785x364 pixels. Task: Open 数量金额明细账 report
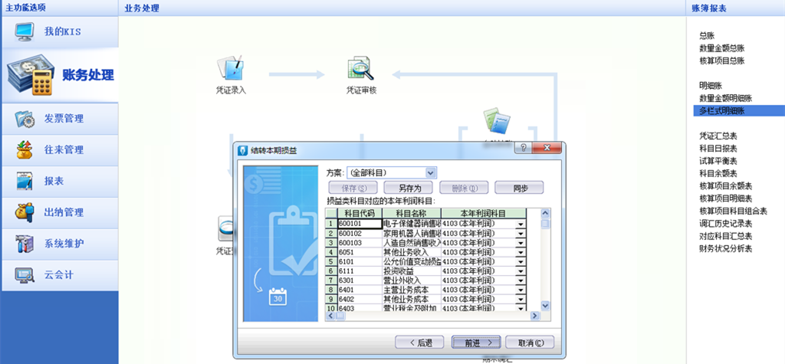pyautogui.click(x=725, y=99)
